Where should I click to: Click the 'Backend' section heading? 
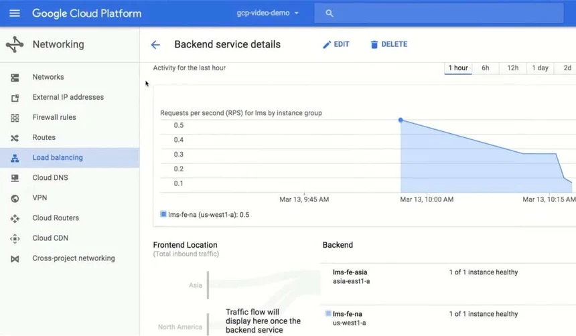pos(338,245)
